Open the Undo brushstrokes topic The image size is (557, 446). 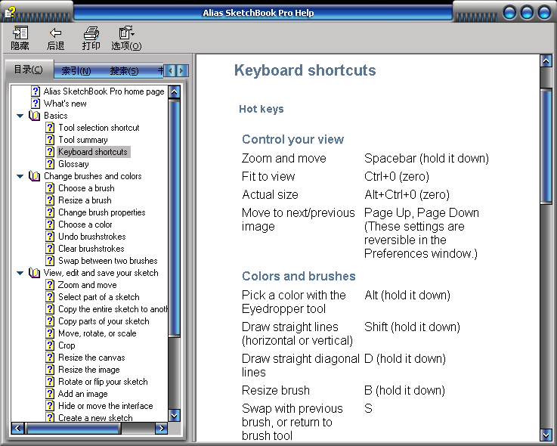(92, 237)
